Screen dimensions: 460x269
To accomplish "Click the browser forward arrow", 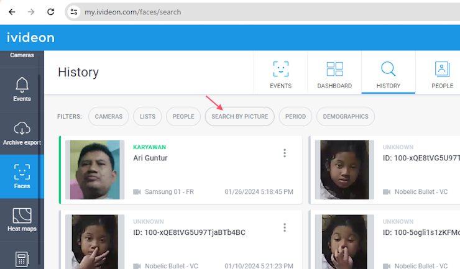I will point(31,12).
